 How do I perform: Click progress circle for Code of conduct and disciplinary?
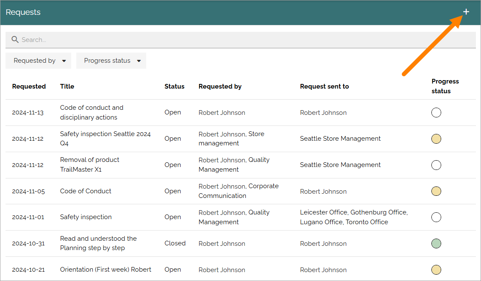[436, 113]
